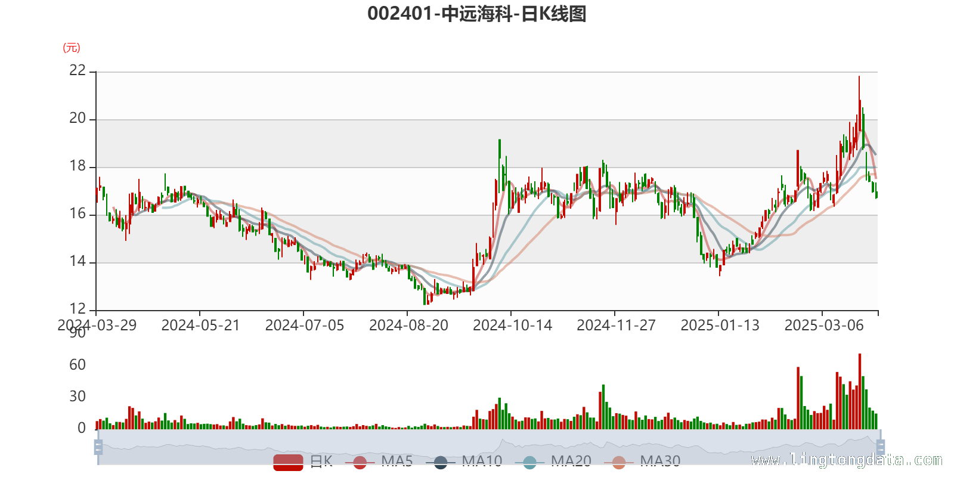Click the 2024-10-14 date axis label
The image size is (954, 477).
tap(512, 326)
